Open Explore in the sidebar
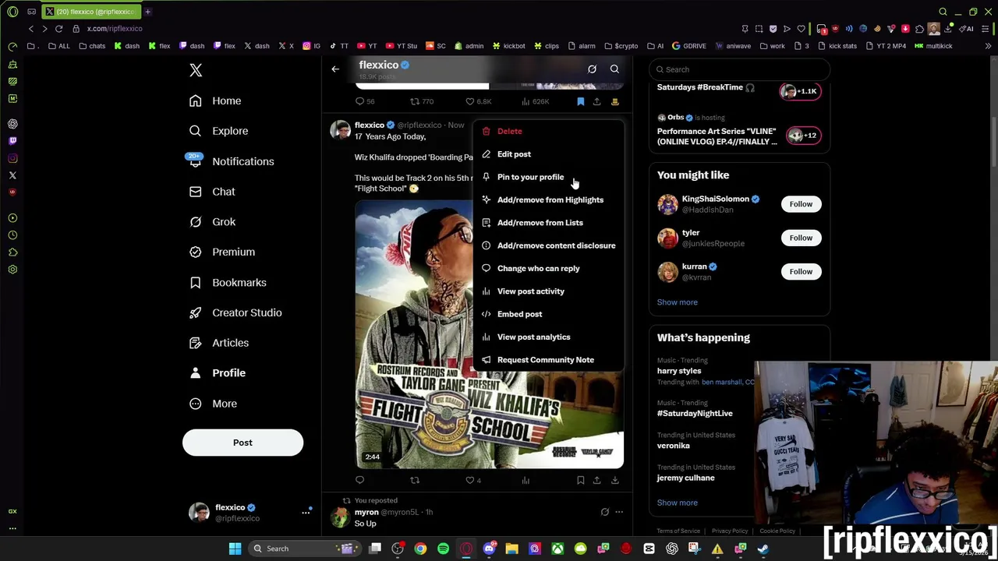Image resolution: width=998 pixels, height=561 pixels. [219, 131]
